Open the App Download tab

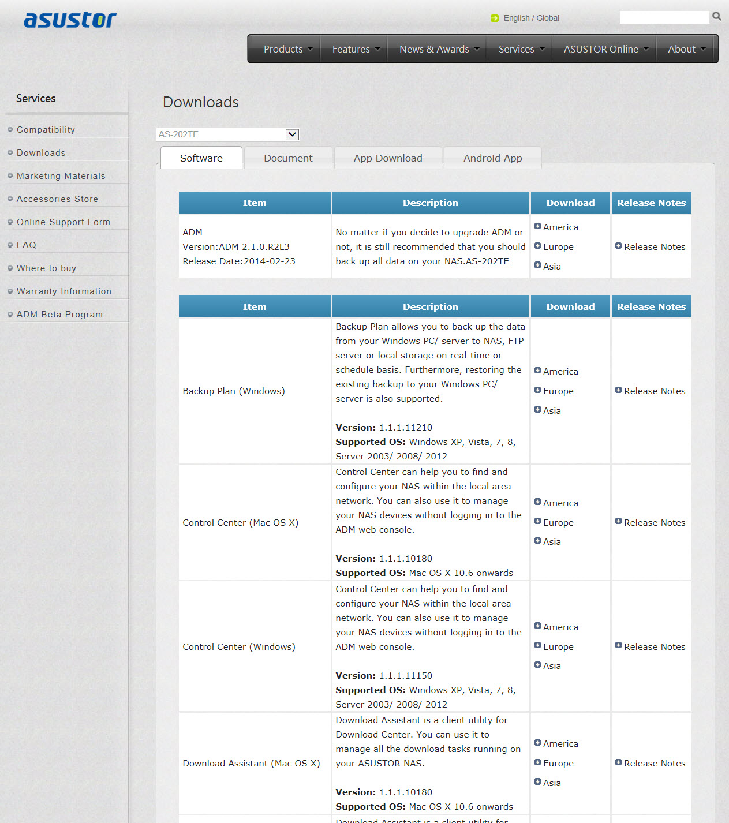(x=388, y=158)
